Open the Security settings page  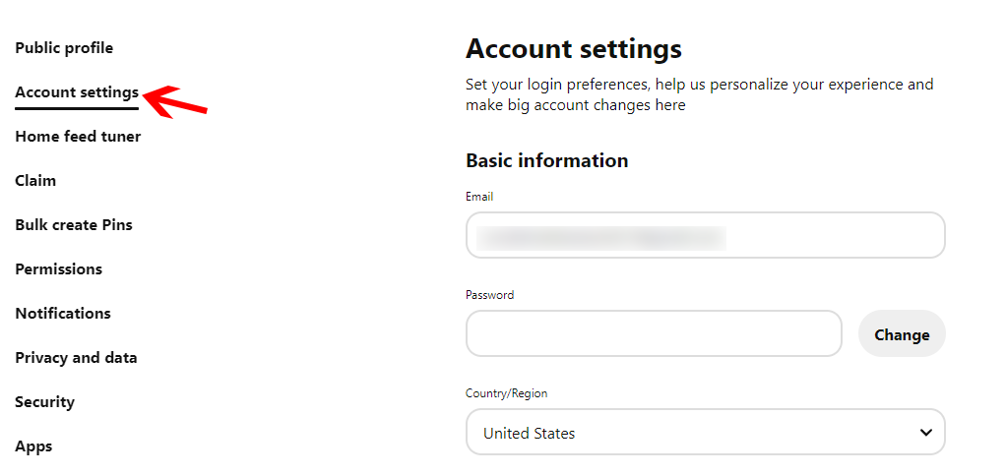(44, 402)
